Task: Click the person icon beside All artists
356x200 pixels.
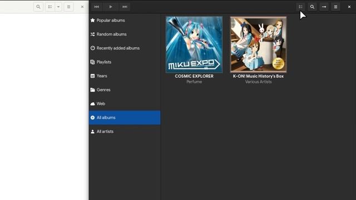Action: click(93, 132)
